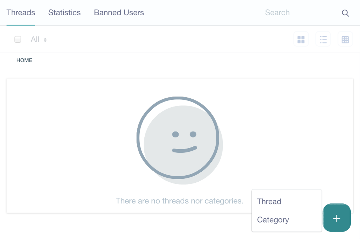
Task: Open the All filter dropdown
Action: [x=38, y=40]
